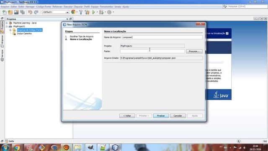Switch to the Serviços side tab
The height and width of the screenshot is (151, 268).
point(2,55)
